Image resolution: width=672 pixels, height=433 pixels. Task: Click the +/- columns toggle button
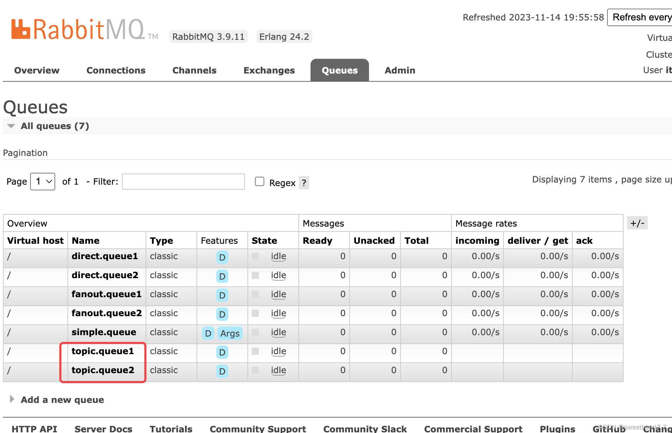pos(637,223)
